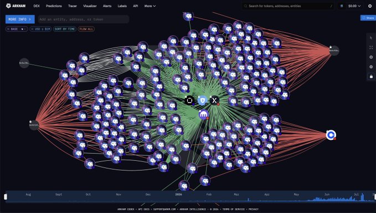The width and height of the screenshot is (376, 213).
Task: Focus the tokens, addresses, entities search box
Action: click(288, 6)
